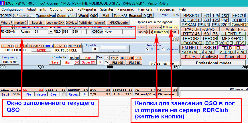Image resolution: width=248 pixels, height=123 pixels.
Task: Click the Beacon button
Action: 135,15
